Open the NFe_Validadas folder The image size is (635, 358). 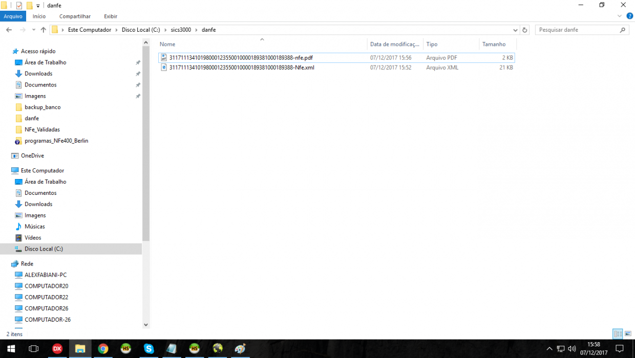click(x=42, y=129)
